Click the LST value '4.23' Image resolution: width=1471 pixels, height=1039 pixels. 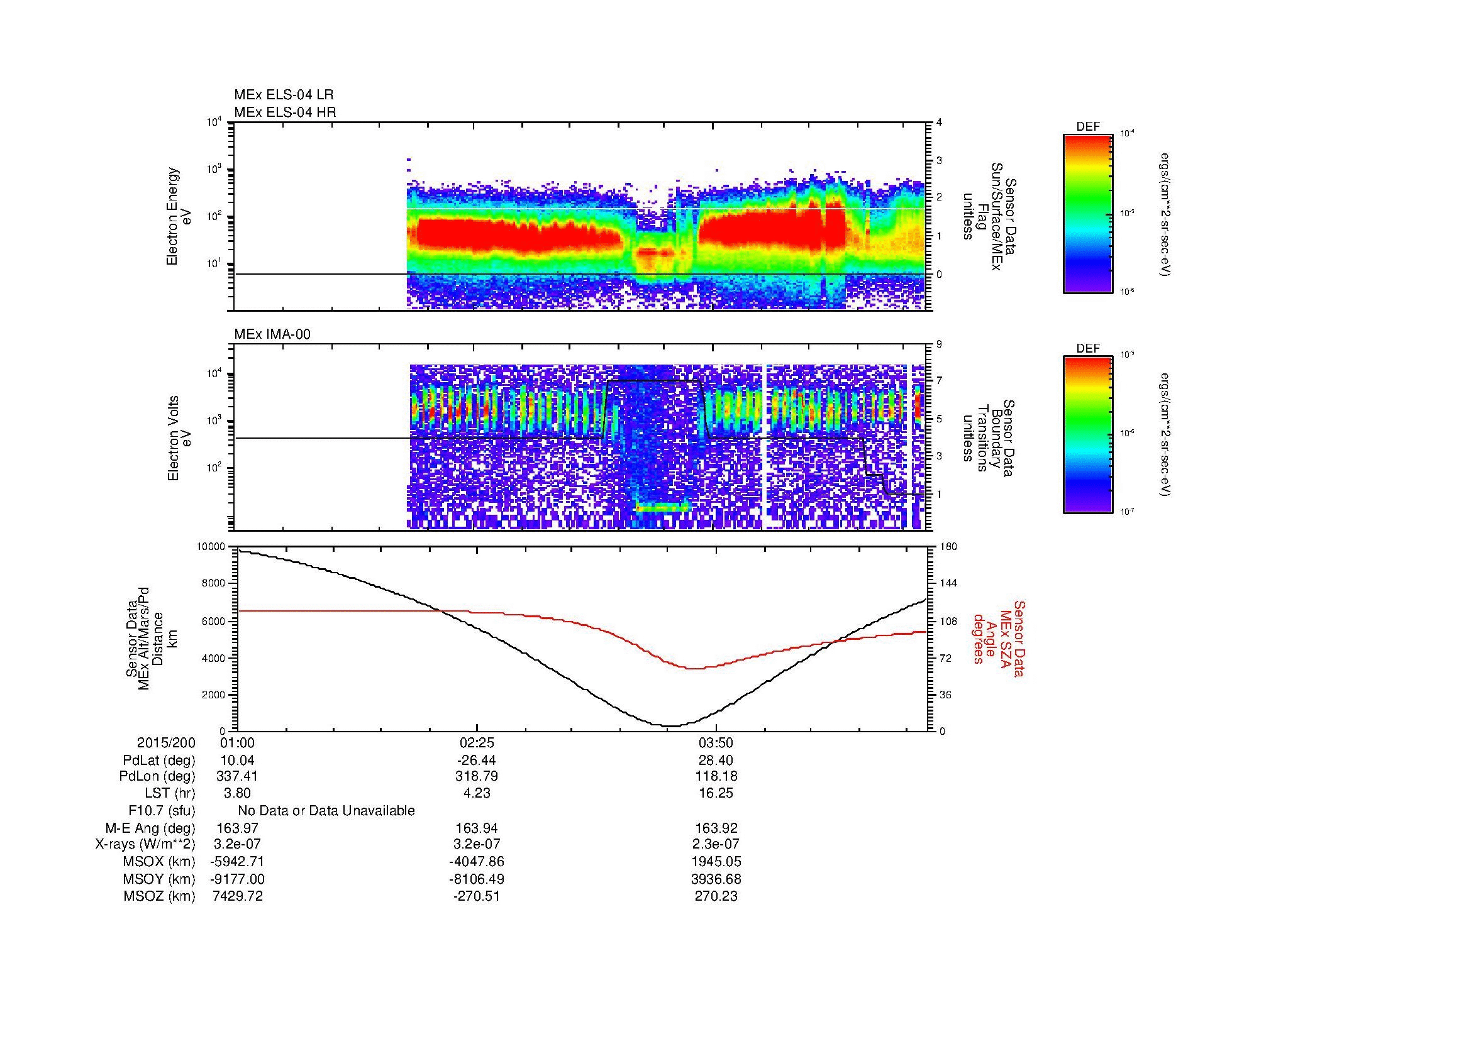[477, 794]
